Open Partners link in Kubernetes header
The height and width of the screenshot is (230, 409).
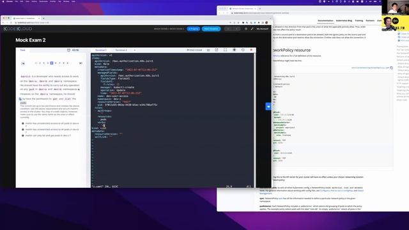pos(370,20)
